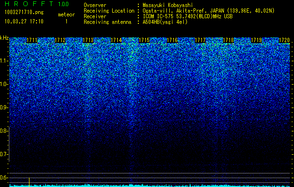The image size is (294, 187).
Task: Click the 1712 time marker label
Action: (x=60, y=40)
